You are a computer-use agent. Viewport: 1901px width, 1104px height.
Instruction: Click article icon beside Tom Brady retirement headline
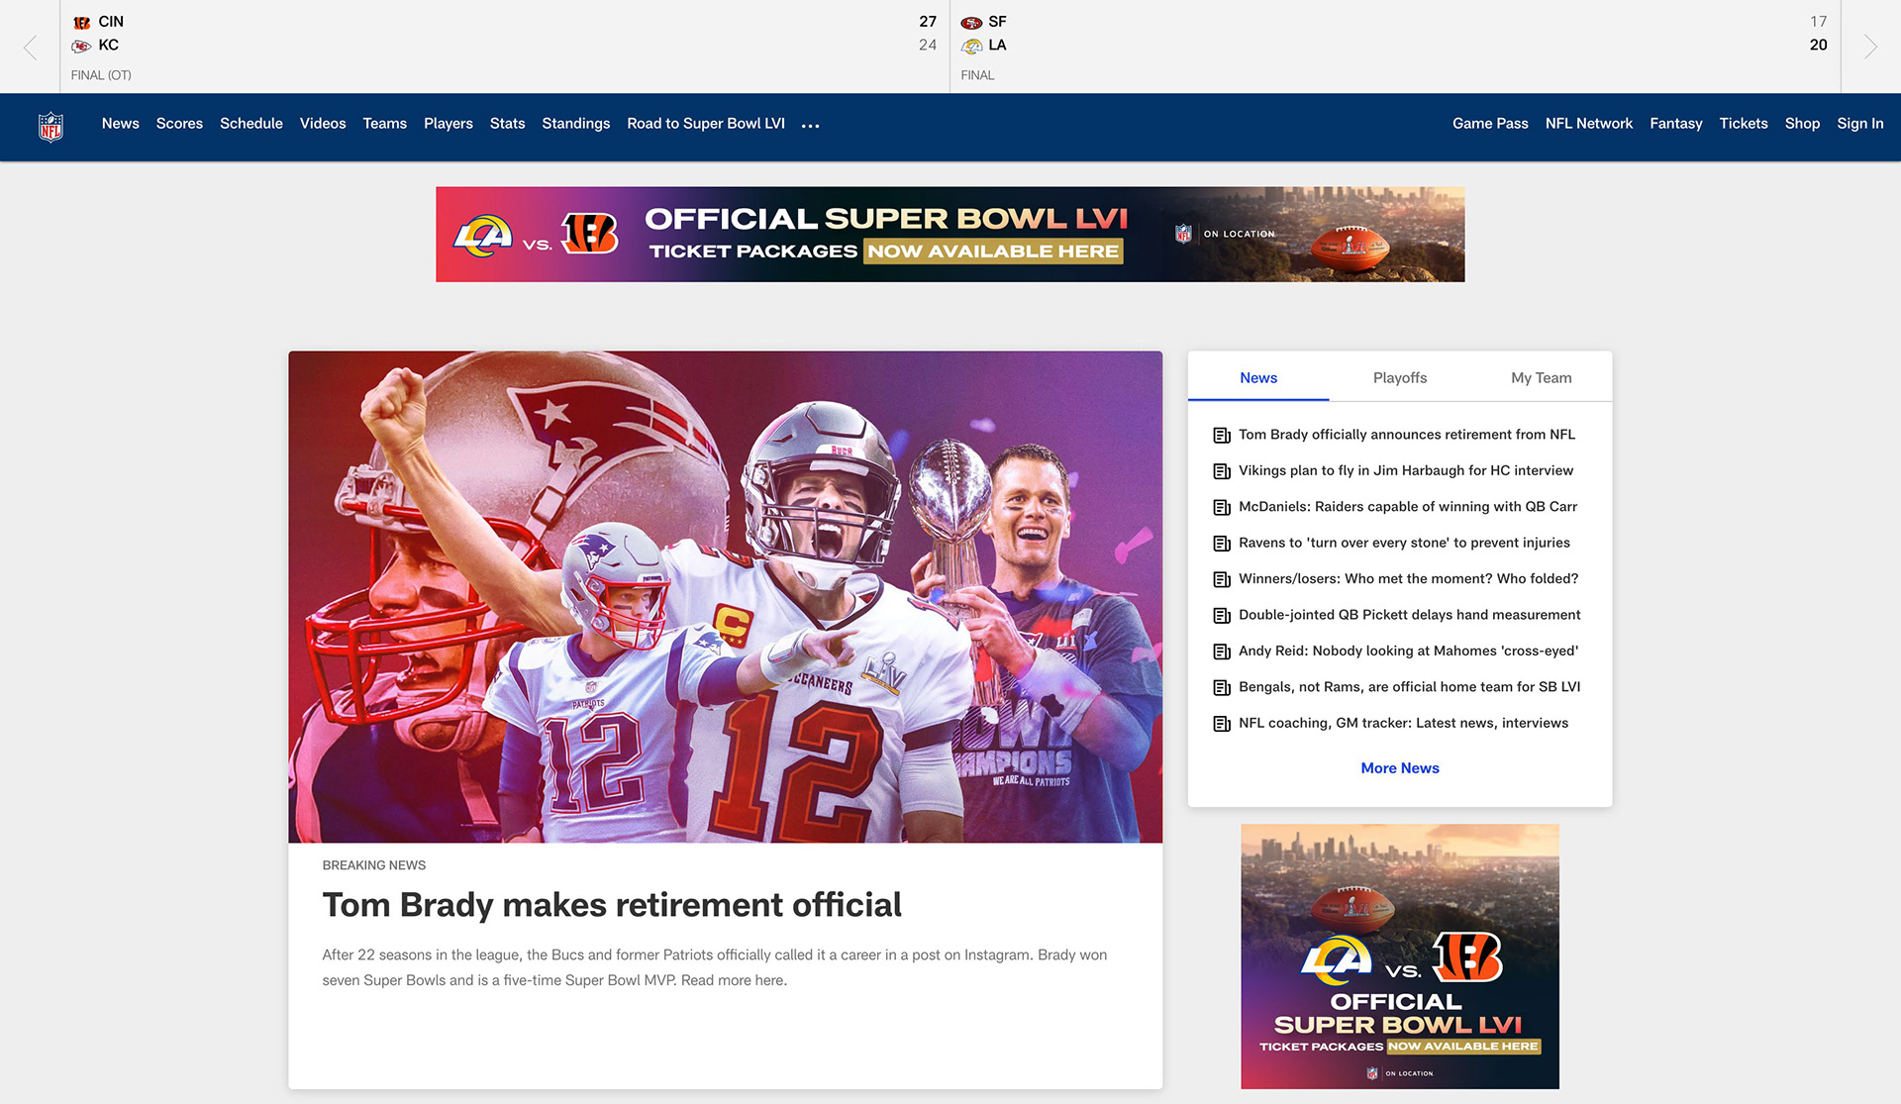point(1222,435)
